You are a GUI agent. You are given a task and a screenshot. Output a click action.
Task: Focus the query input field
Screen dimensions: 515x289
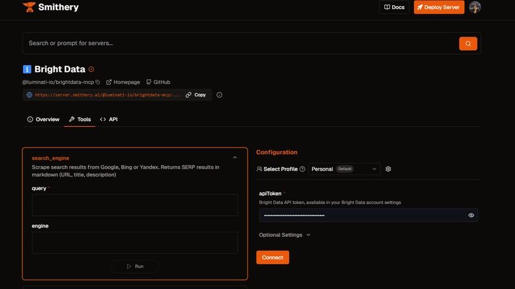click(x=135, y=205)
